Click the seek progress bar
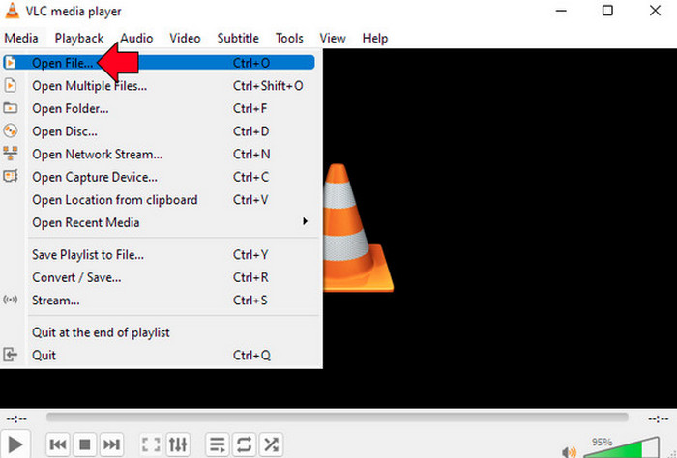677x458 pixels. (337, 417)
